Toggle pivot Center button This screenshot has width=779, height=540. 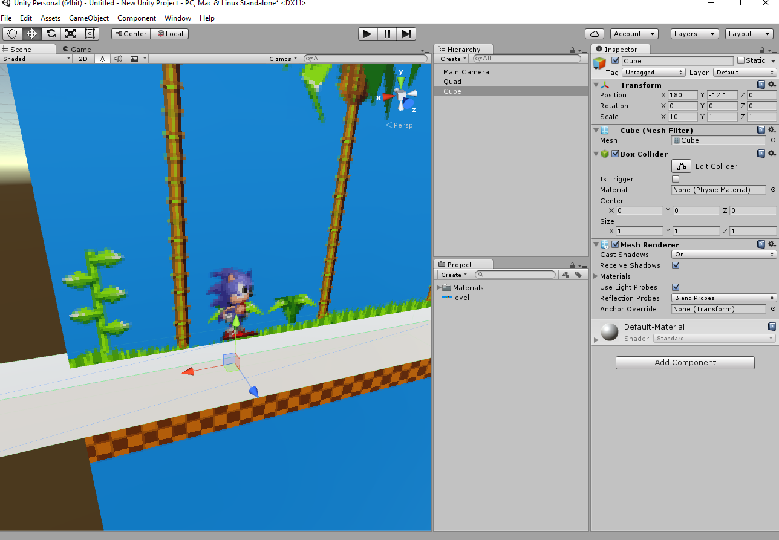pos(131,34)
